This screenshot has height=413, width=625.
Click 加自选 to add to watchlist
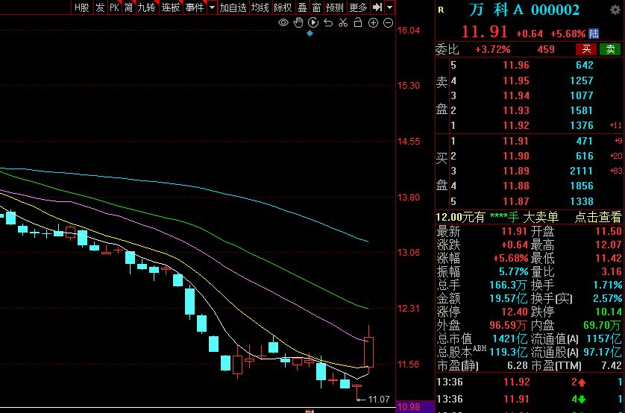[x=233, y=7]
